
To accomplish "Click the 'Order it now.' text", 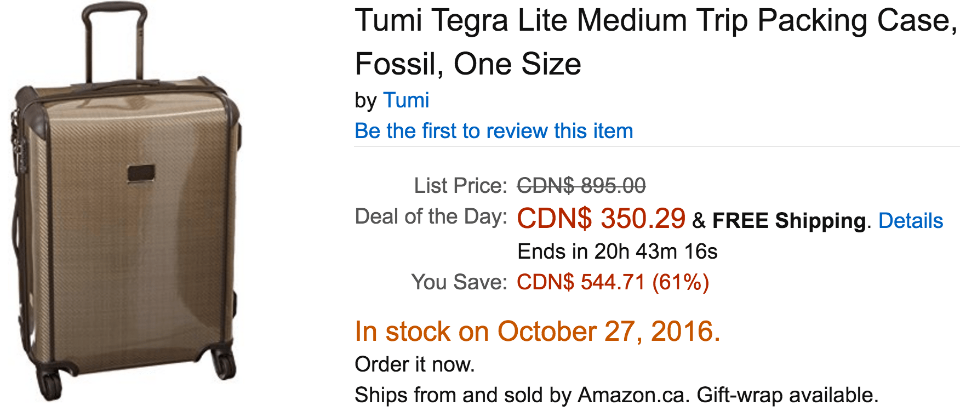I will click(415, 364).
